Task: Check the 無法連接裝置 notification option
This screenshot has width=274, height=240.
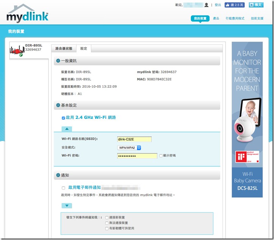Action: click(107, 223)
